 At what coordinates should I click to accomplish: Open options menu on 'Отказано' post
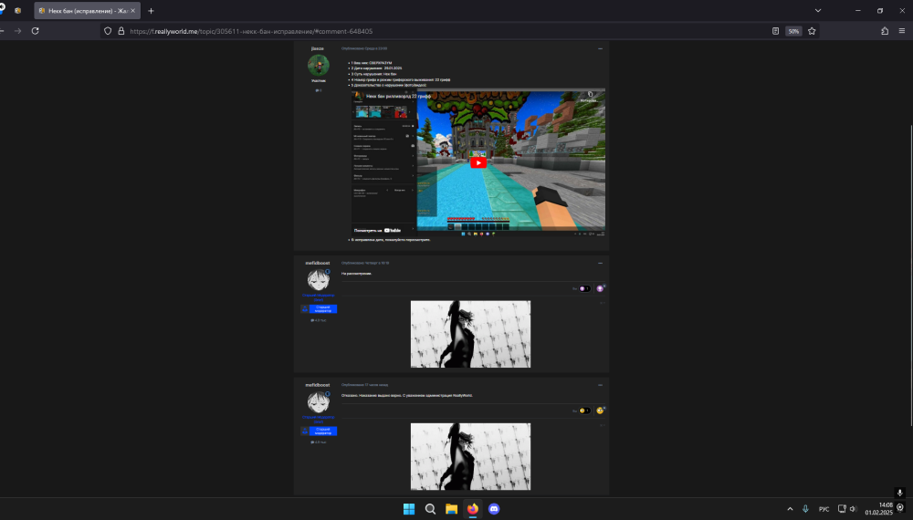coord(601,385)
